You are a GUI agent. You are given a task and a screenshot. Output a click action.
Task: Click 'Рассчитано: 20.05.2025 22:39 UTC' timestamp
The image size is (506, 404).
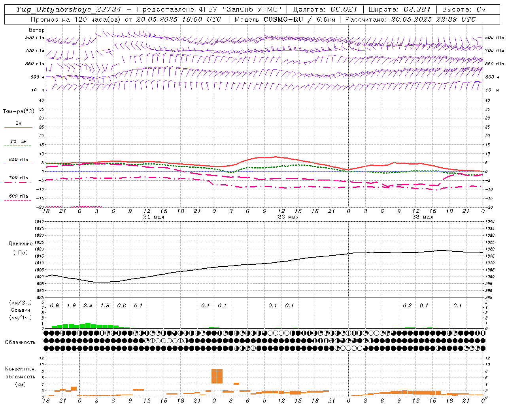click(411, 19)
